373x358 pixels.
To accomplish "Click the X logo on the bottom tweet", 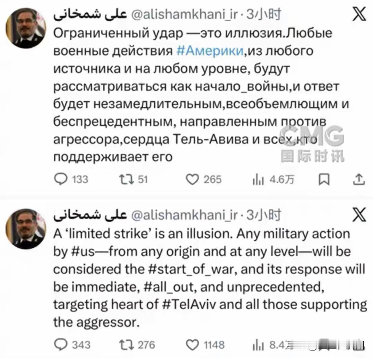I will click(x=359, y=215).
